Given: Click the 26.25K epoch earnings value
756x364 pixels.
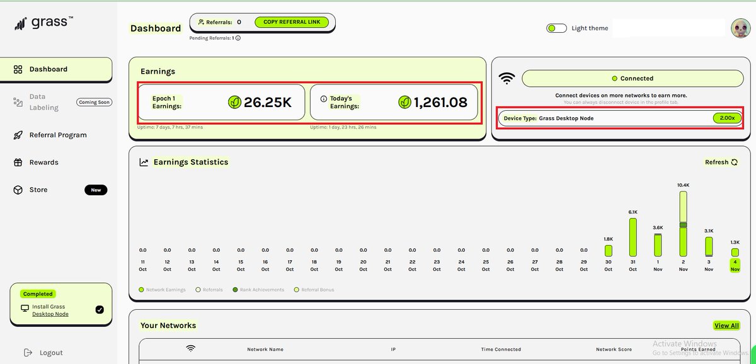Looking at the screenshot, I should 268,102.
